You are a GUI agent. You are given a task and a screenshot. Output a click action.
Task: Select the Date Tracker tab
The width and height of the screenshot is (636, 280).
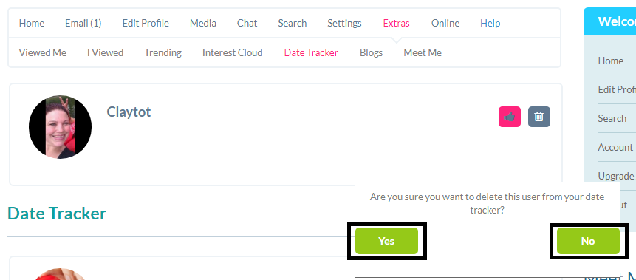click(x=311, y=52)
